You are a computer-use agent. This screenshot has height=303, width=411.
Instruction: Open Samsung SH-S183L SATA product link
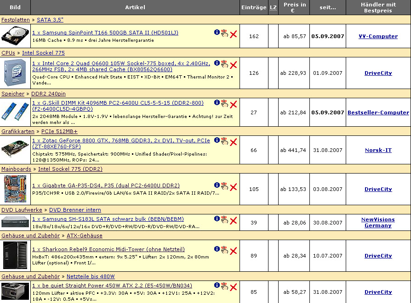(x=108, y=219)
